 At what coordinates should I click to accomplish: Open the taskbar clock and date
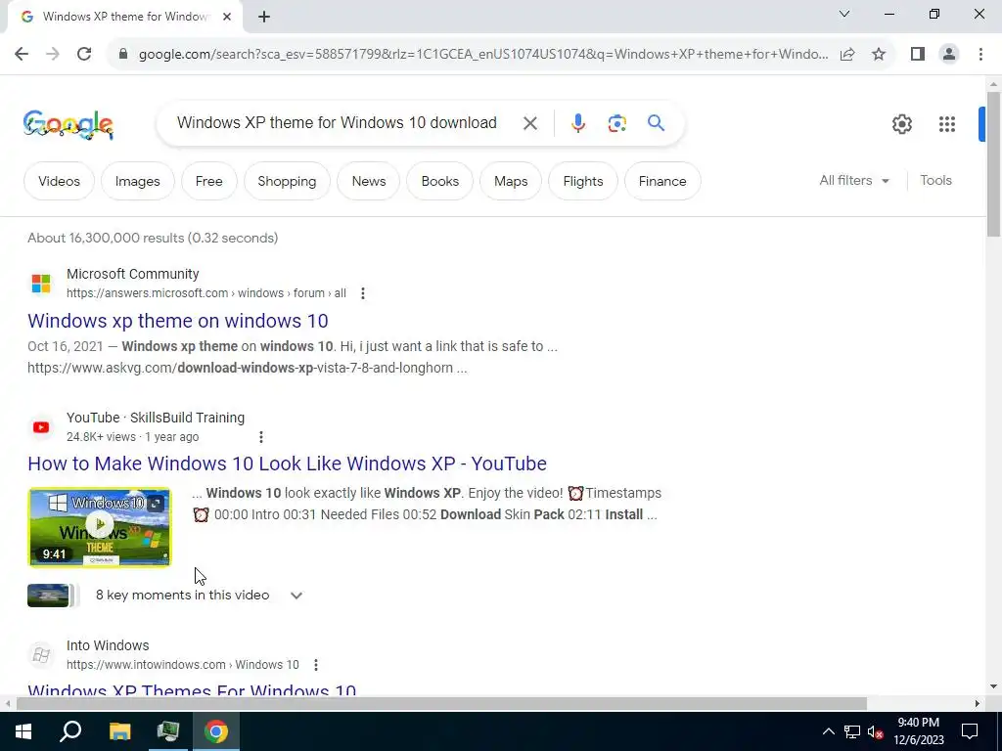pos(918,731)
